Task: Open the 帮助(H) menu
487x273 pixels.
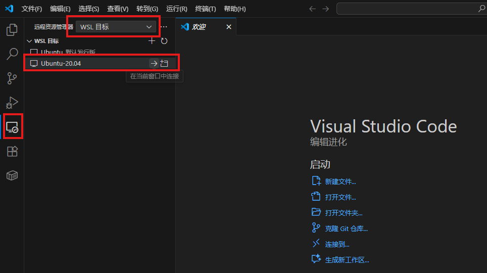Action: click(235, 9)
